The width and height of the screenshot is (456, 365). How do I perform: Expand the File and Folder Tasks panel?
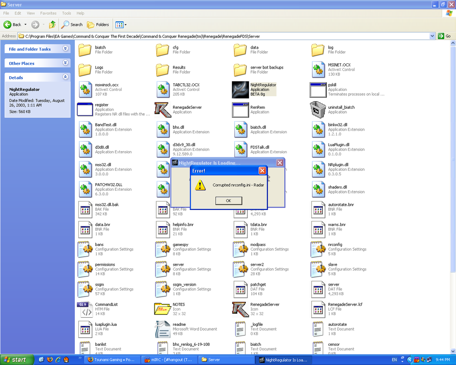pos(65,49)
